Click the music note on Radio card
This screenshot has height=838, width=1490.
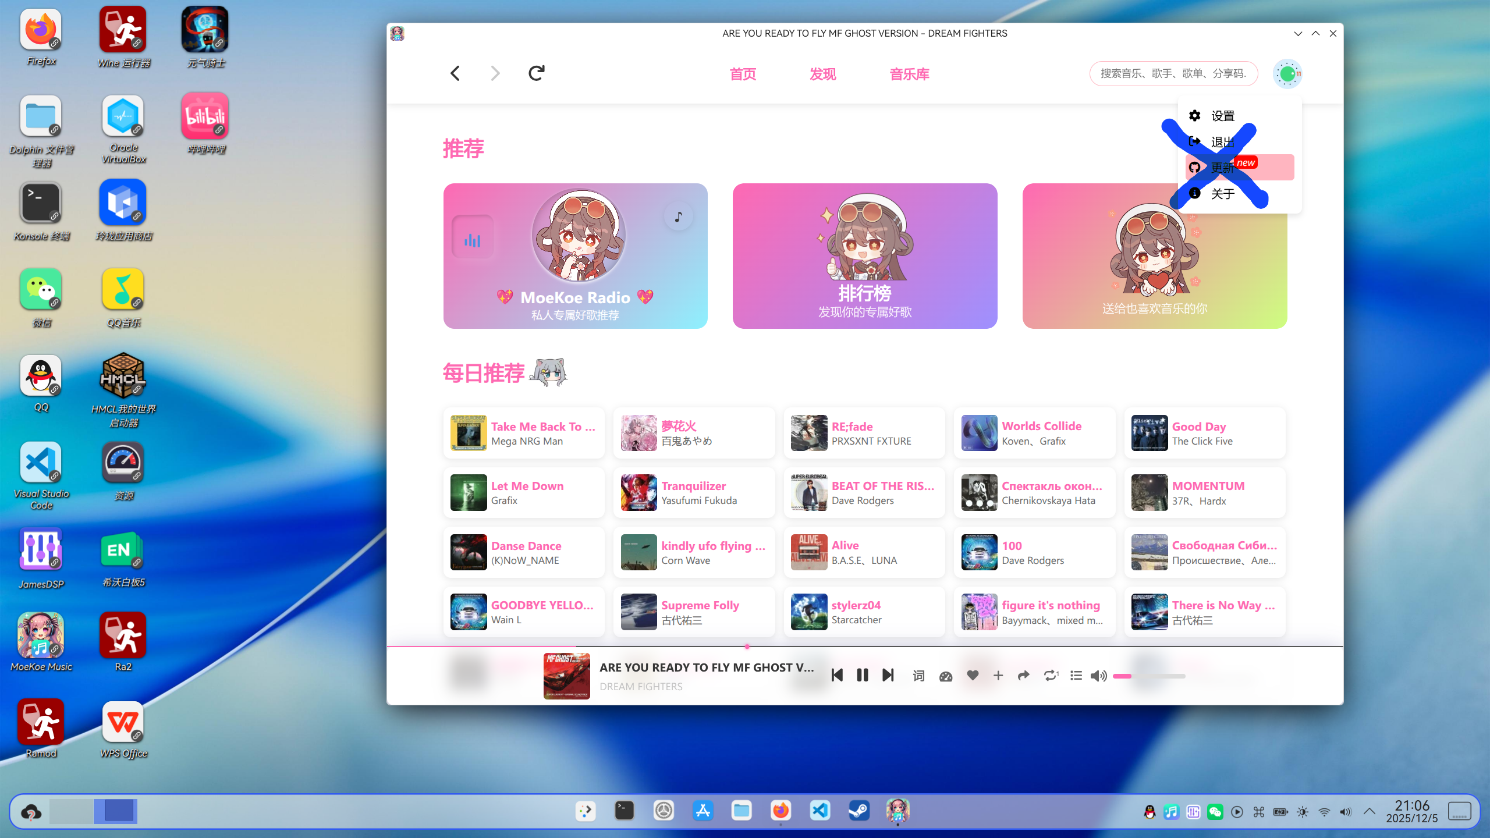(x=678, y=216)
